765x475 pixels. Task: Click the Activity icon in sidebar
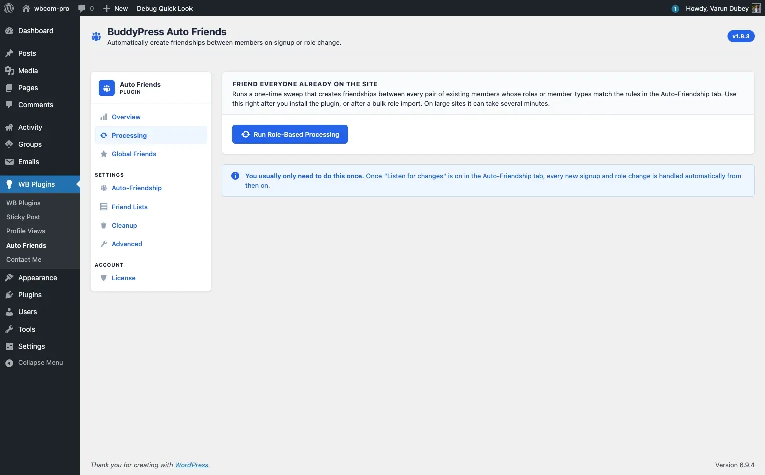point(9,127)
